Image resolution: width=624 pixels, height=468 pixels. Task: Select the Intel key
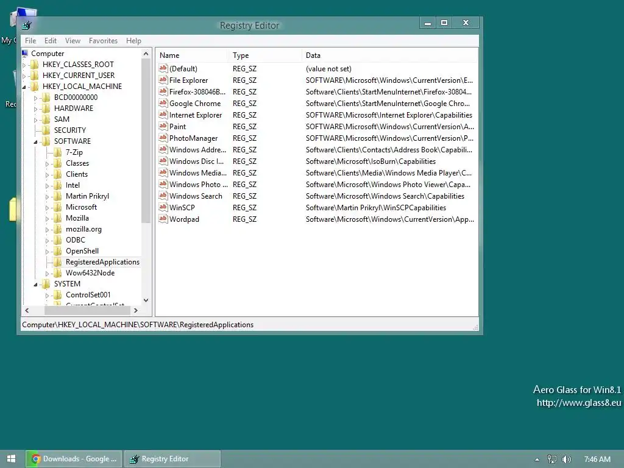point(73,185)
